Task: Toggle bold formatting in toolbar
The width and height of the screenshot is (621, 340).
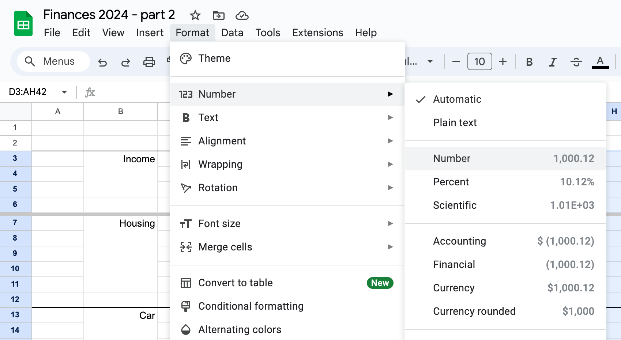Action: click(529, 62)
